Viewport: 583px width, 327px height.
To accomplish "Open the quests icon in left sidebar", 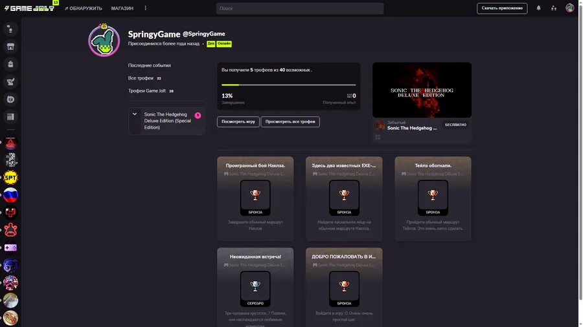I will coord(10,82).
